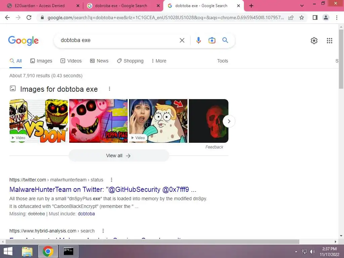The image size is (344, 258).
Task: View site info via the padlock icon
Action: [x=42, y=17]
